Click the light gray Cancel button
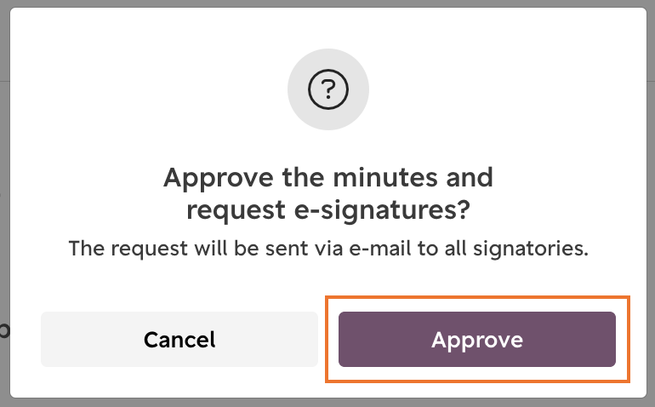This screenshot has height=407, width=655. 179,339
